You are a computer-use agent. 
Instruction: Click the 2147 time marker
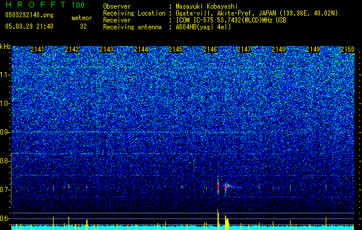244,49
